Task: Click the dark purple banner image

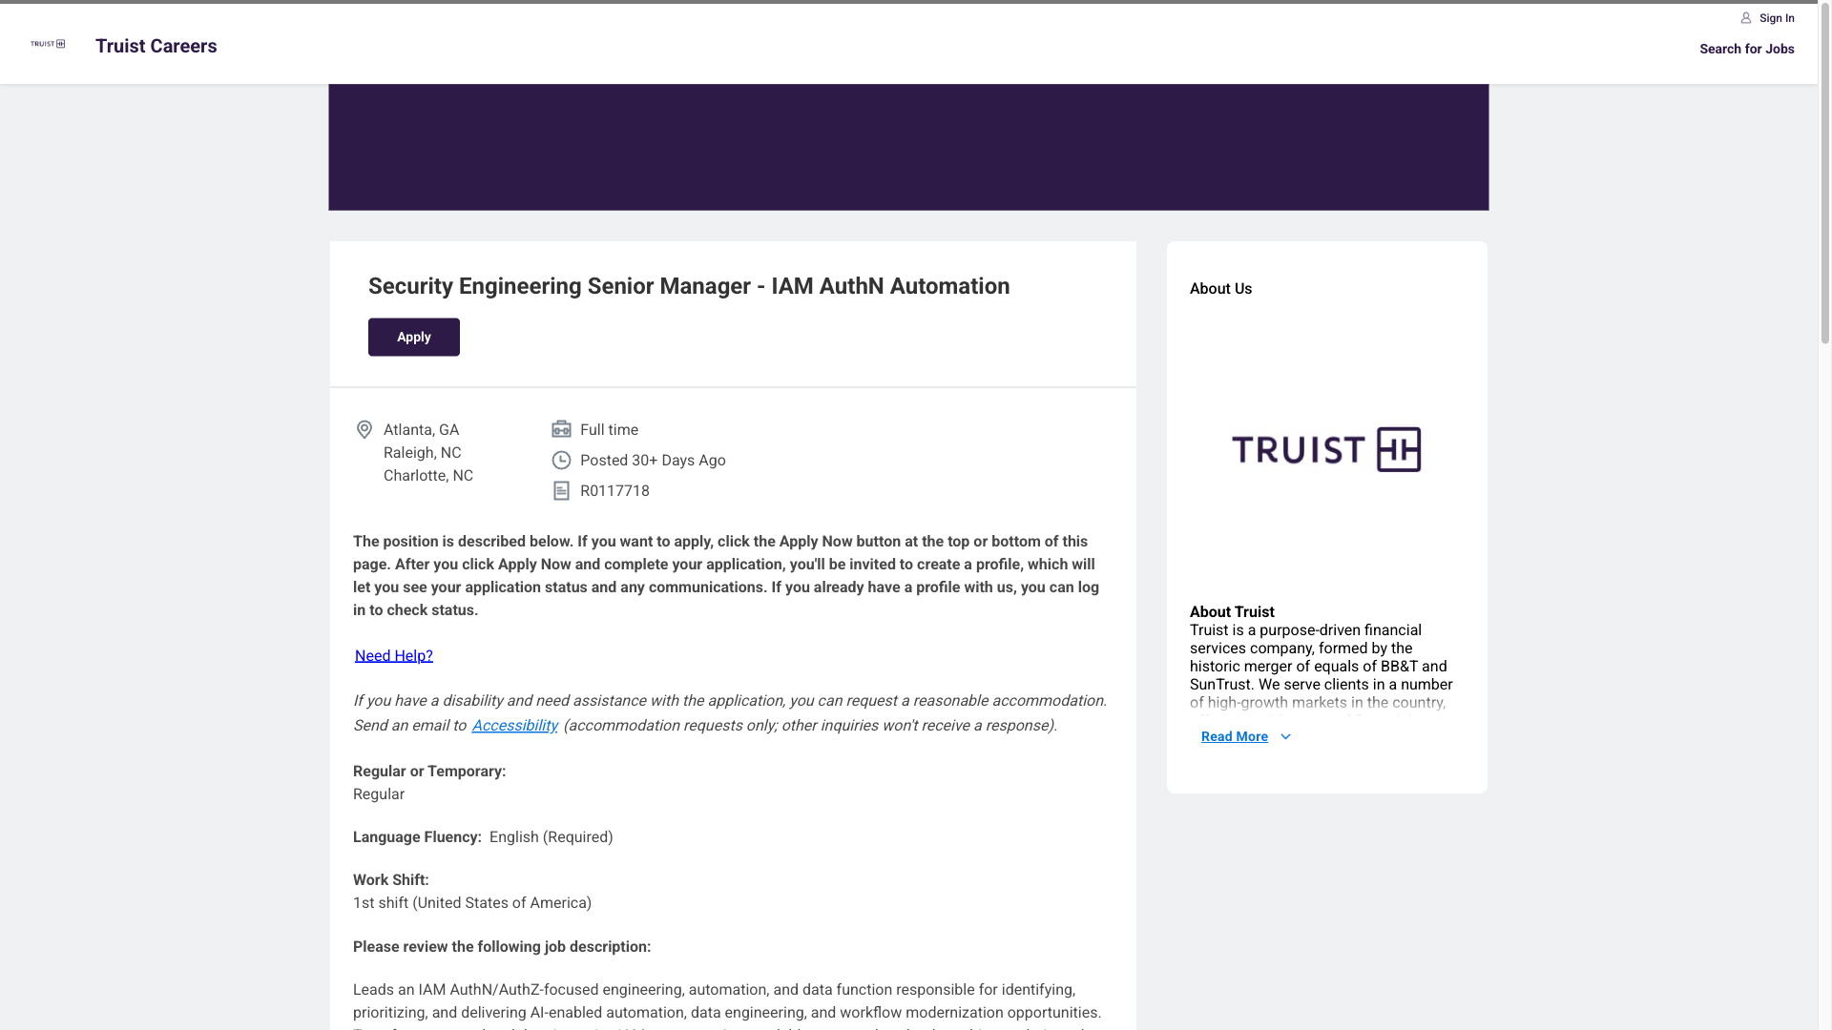Action: [x=908, y=147]
